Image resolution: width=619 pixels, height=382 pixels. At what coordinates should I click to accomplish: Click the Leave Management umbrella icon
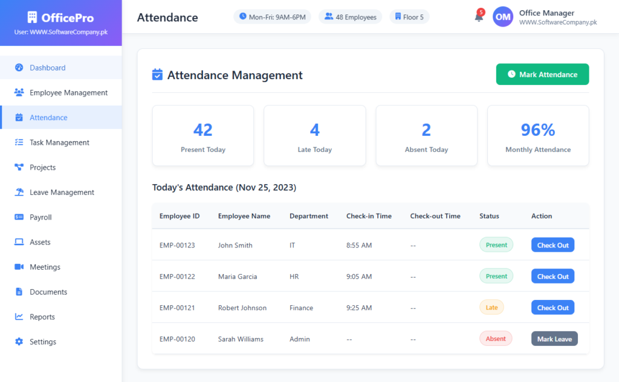[19, 193]
